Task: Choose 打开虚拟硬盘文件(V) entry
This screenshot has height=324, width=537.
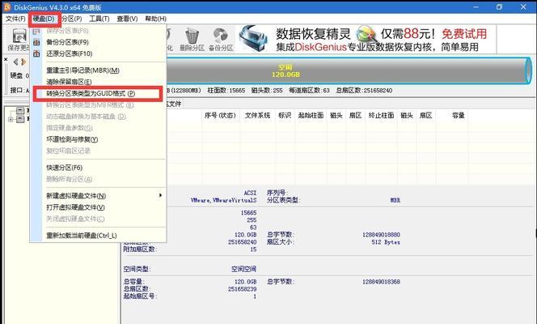Action: click(x=75, y=207)
